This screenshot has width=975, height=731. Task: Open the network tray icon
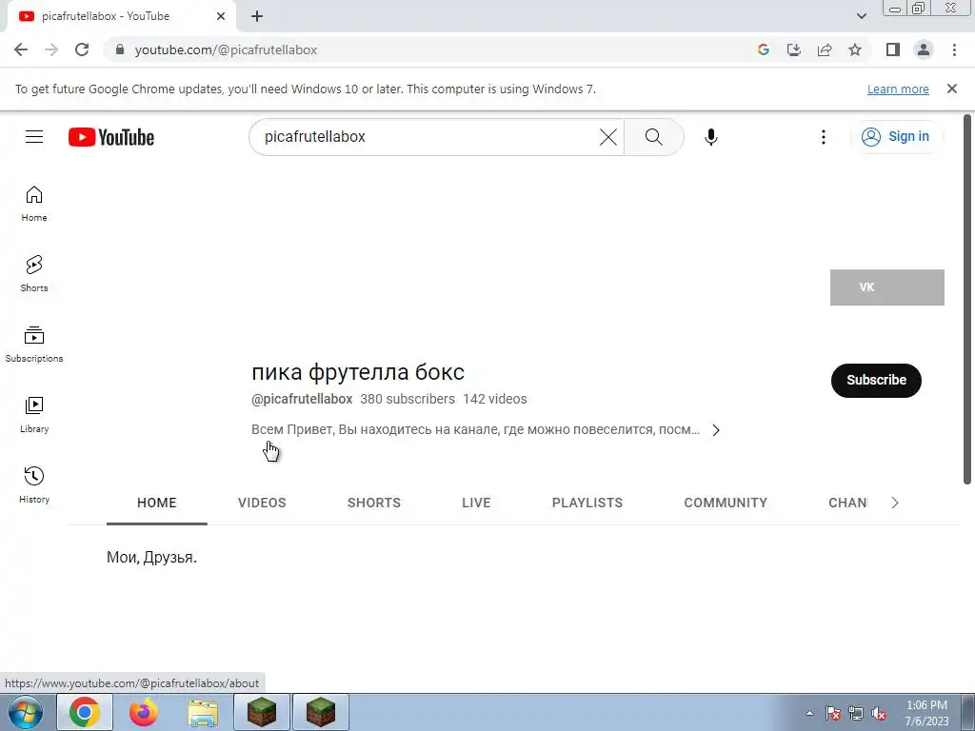[856, 714]
